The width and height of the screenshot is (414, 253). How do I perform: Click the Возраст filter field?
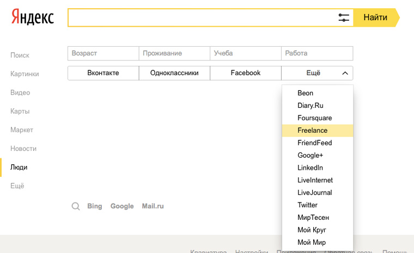(x=103, y=53)
